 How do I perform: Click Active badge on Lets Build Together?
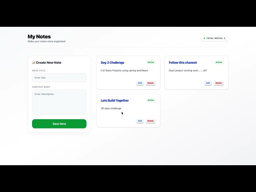pos(151,100)
